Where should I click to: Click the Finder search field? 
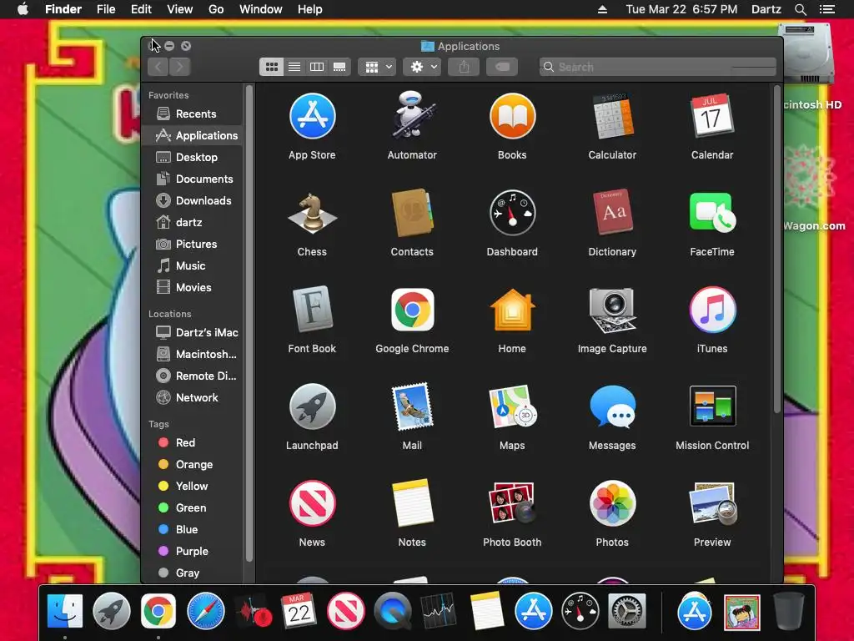658,67
